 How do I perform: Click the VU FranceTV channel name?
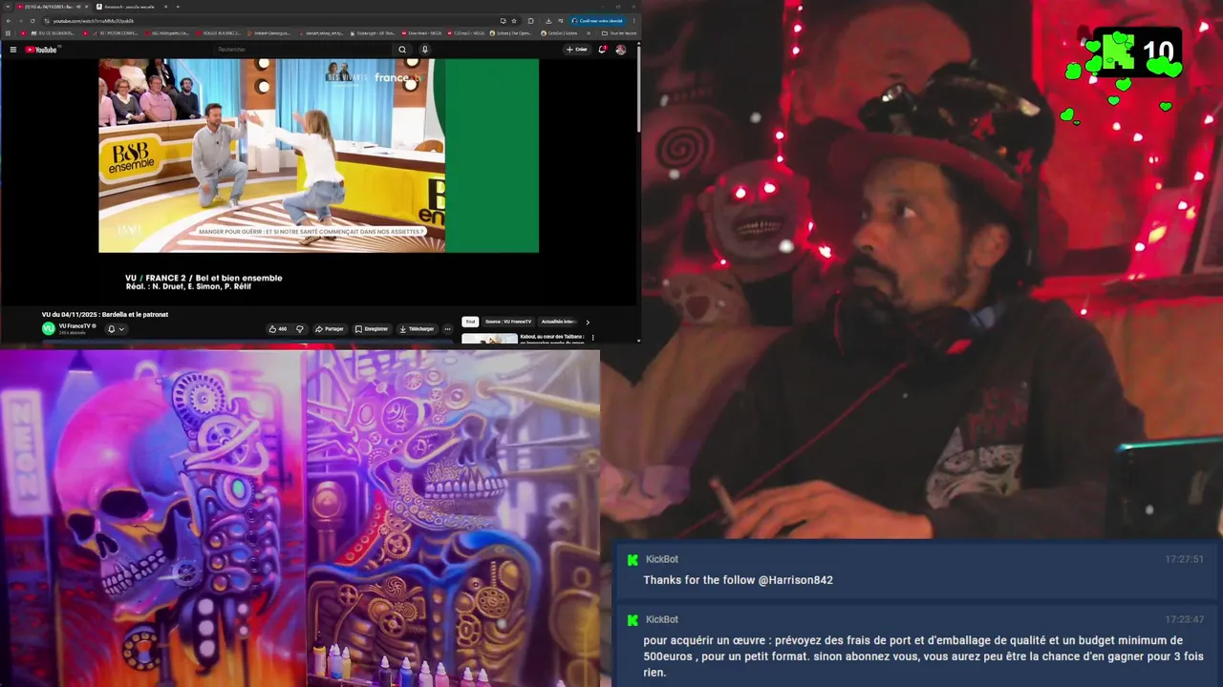pyautogui.click(x=75, y=325)
